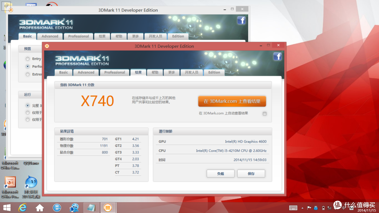This screenshot has height=213, width=379.
Task: Select Edition tab in back window
Action: click(x=178, y=36)
